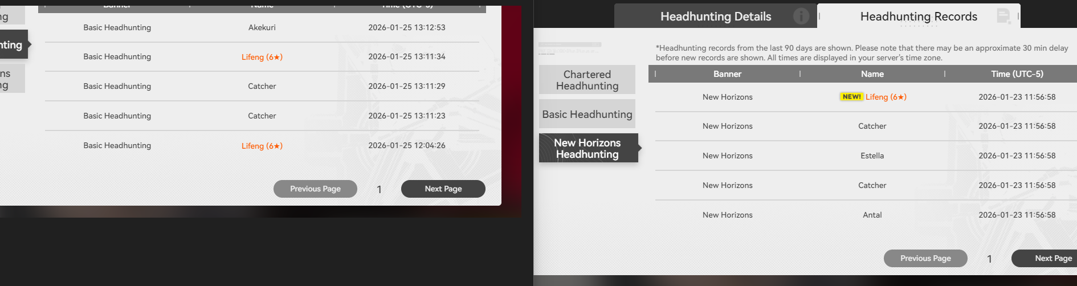Viewport: 1077px width, 286px height.
Task: Click Basic Headhunting in Akekuri row
Action: click(x=117, y=27)
